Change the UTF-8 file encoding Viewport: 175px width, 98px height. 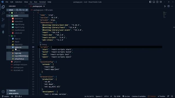coord(106,96)
